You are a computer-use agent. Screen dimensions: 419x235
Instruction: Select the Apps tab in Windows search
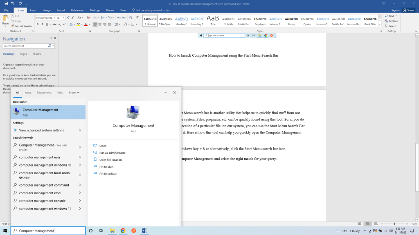(28, 93)
